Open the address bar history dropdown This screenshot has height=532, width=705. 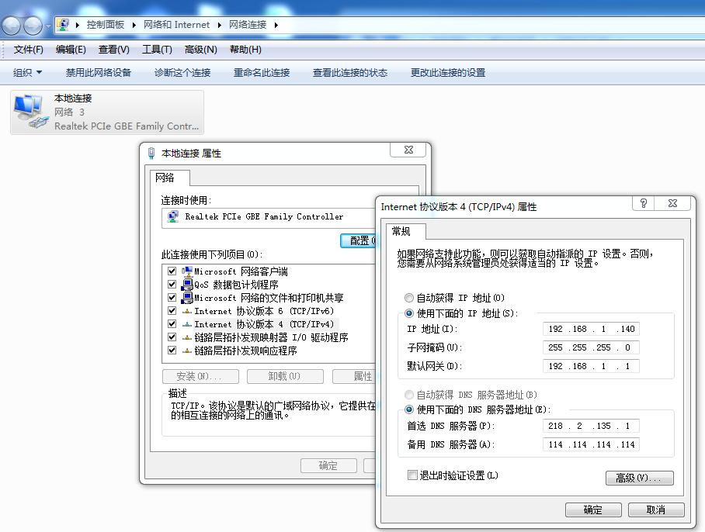coord(48,24)
